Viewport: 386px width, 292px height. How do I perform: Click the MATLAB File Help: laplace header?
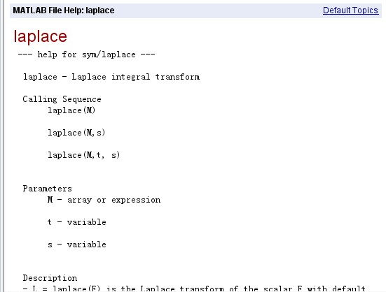coord(64,10)
